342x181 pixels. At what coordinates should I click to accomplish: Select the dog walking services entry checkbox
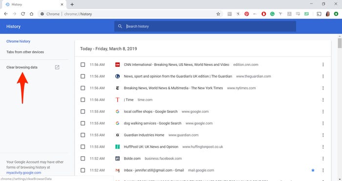point(83,123)
